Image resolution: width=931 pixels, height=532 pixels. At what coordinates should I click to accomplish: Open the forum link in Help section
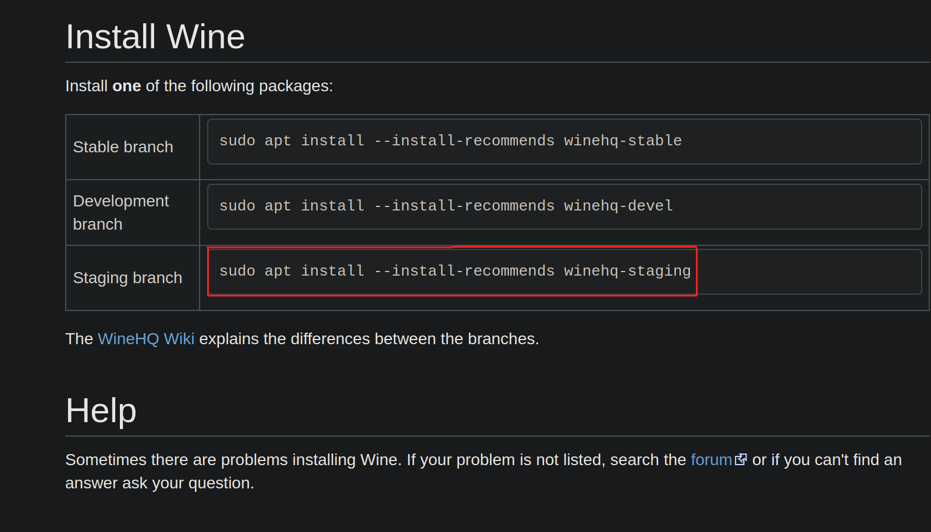[711, 460]
